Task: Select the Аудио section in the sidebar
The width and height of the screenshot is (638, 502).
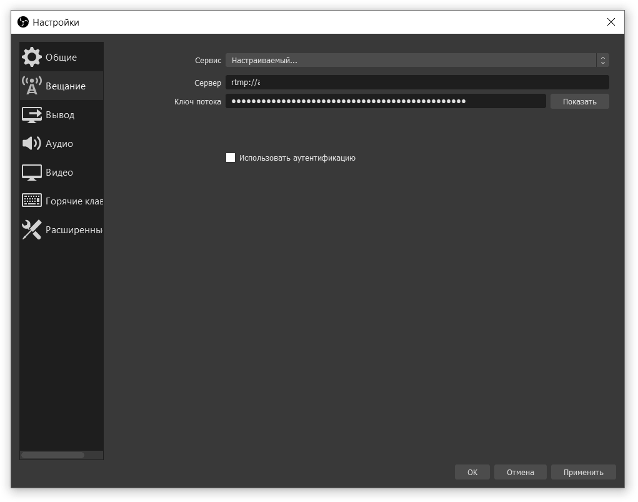Action: 61,143
